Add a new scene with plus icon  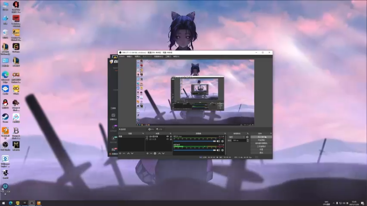tap(120, 153)
